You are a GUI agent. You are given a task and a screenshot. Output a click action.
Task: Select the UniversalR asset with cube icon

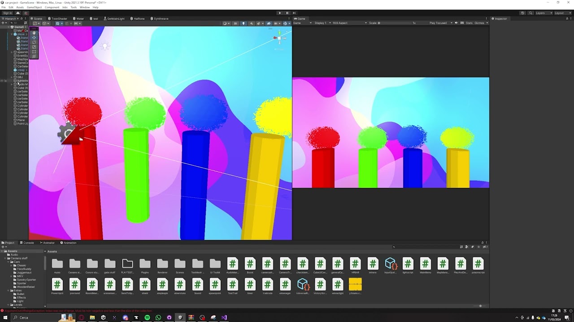pos(303,286)
